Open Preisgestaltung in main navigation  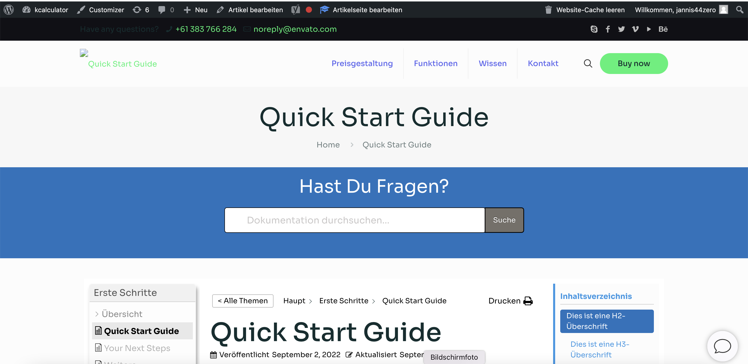pyautogui.click(x=362, y=63)
